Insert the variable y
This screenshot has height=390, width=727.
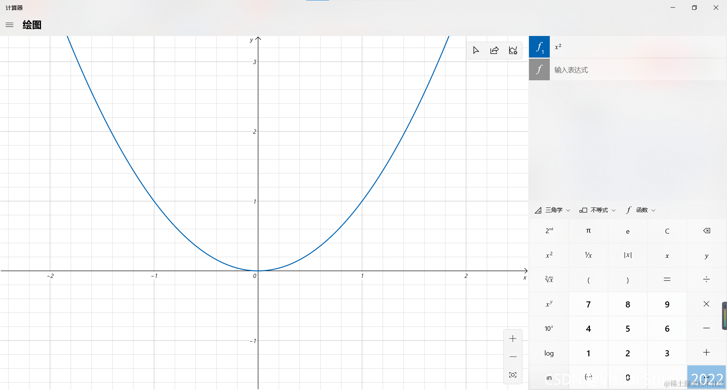coord(707,255)
